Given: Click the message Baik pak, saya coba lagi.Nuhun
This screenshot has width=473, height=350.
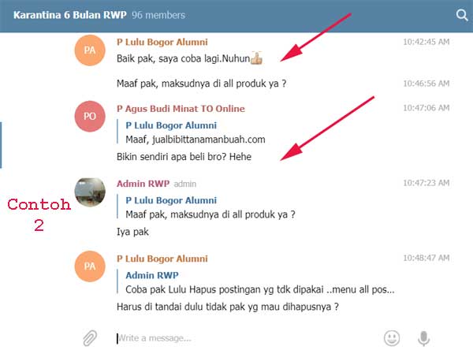Looking at the screenshot, I should (x=183, y=58).
